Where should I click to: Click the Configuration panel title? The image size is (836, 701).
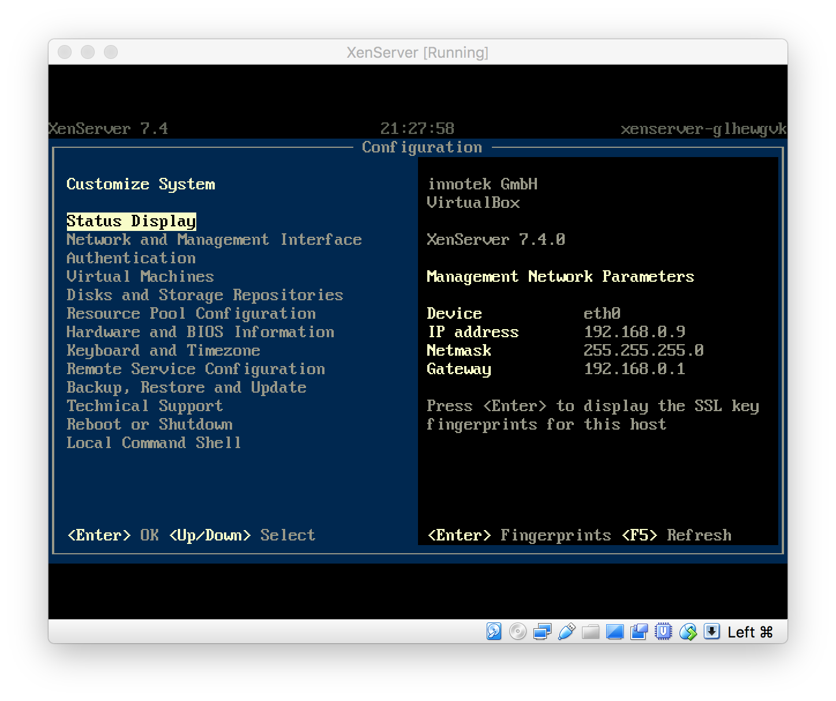[x=422, y=147]
